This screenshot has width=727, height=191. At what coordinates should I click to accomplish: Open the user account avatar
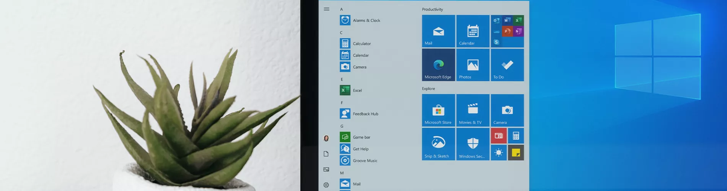[326, 138]
